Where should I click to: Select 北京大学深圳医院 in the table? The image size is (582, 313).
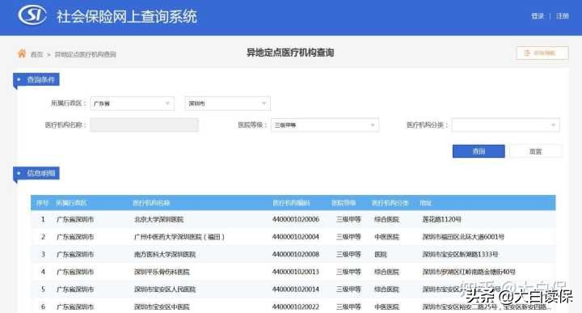(159, 219)
